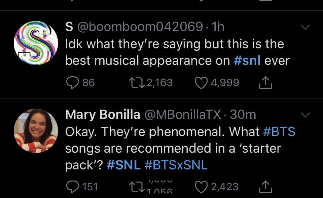323x198 pixels.
Task: Select the Mary Bonilla display name
Action: click(x=103, y=115)
